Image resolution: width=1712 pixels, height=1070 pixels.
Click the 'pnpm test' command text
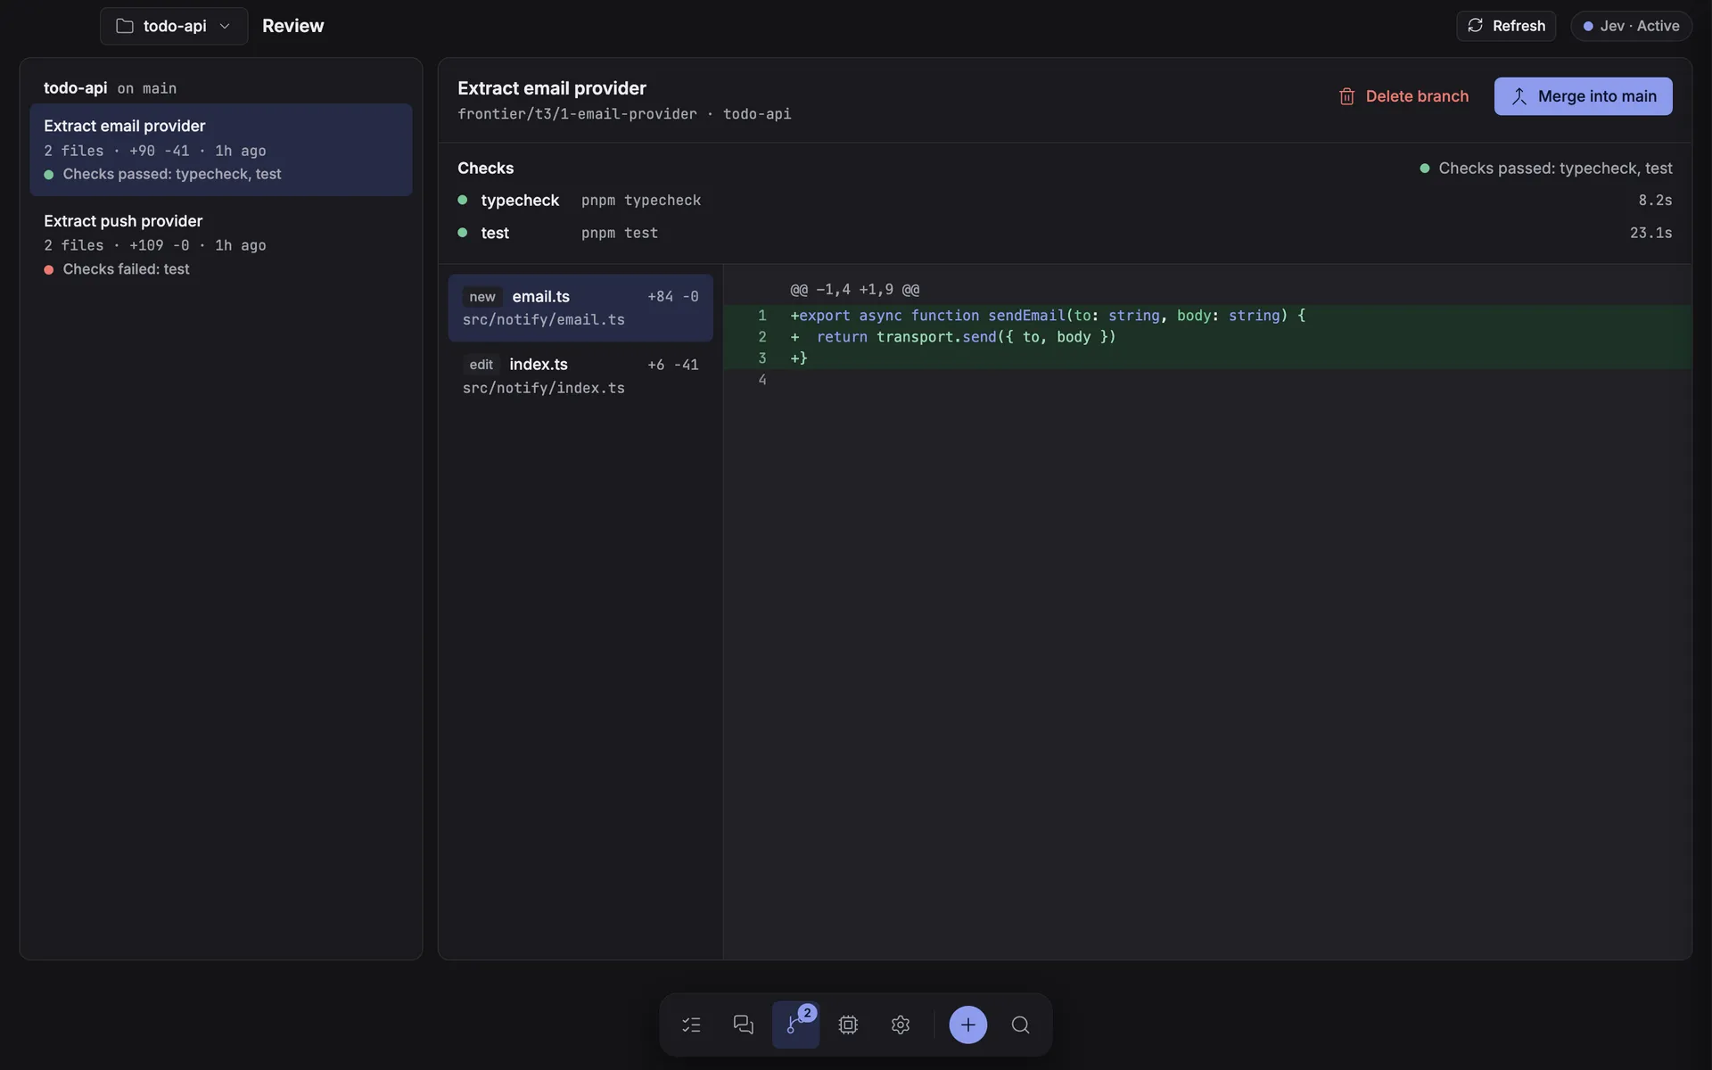coord(620,233)
